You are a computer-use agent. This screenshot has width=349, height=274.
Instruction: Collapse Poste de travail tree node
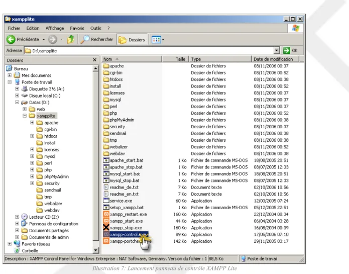(10, 82)
